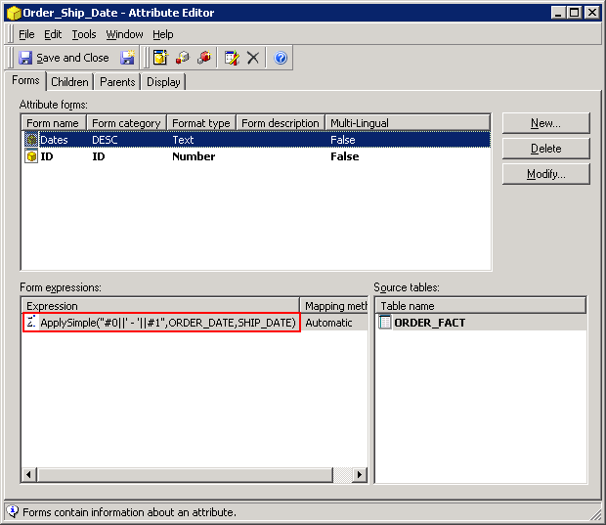
Task: Open the Tools menu
Action: (84, 34)
